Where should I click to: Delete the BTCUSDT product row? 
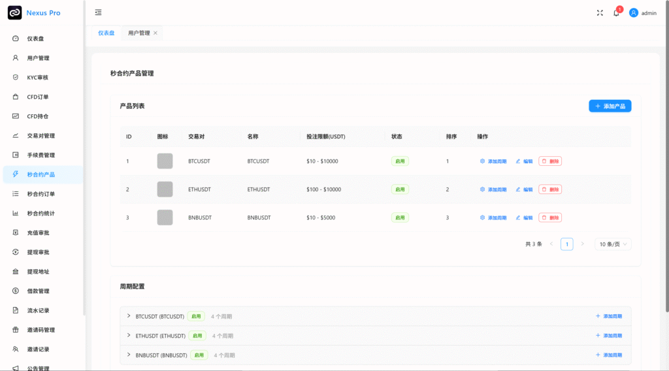point(550,161)
